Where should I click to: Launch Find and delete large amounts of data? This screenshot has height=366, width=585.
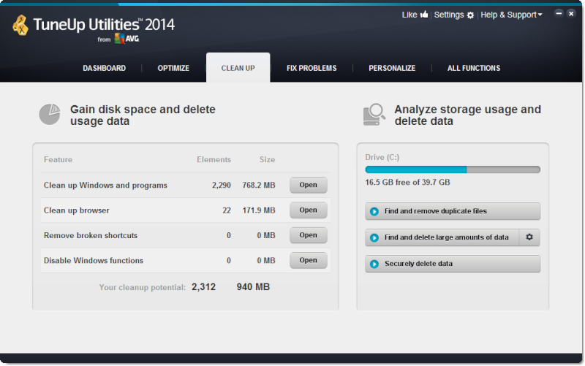pos(442,237)
